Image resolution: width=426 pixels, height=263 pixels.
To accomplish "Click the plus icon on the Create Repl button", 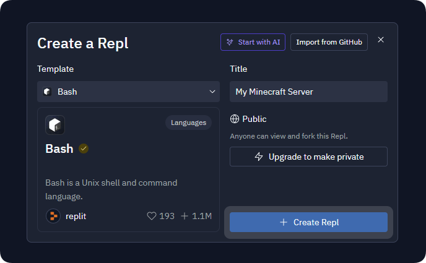I will [x=284, y=222].
